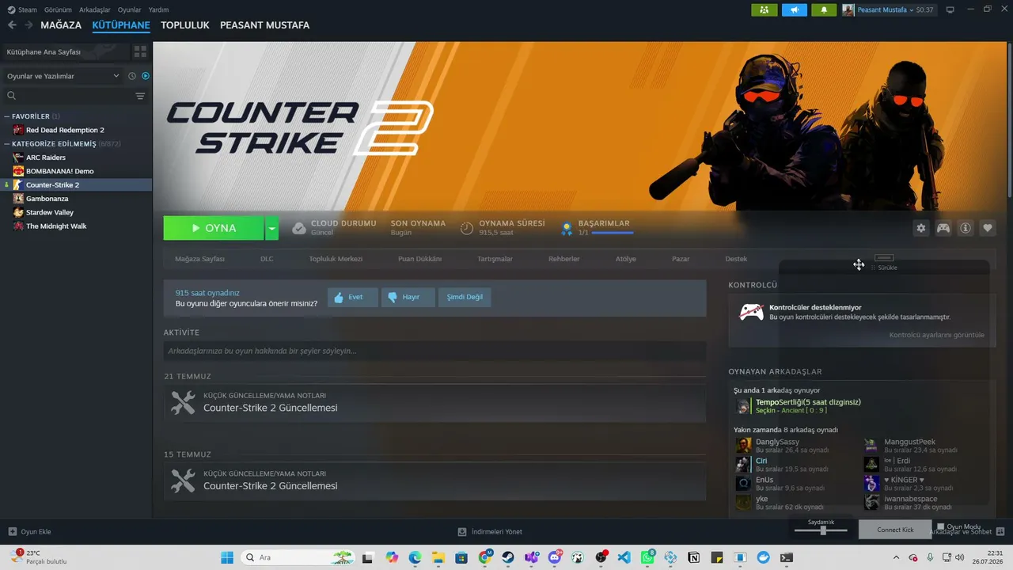Go to the TOPLULUK tab
Screen dimensions: 1013x570
click(185, 25)
